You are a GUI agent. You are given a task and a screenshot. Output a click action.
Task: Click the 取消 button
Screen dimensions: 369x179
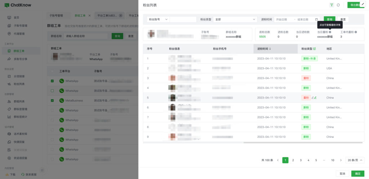point(342,174)
